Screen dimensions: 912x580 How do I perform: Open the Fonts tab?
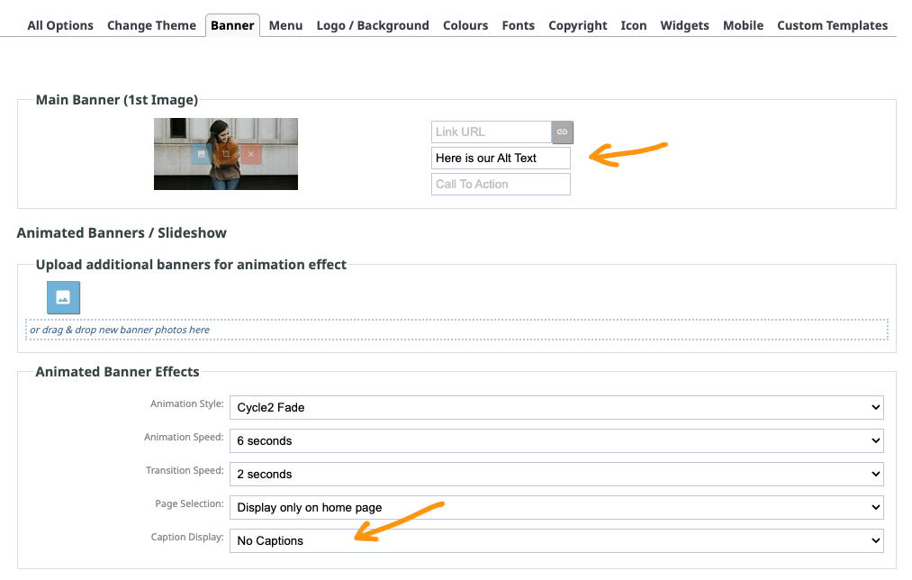click(519, 25)
